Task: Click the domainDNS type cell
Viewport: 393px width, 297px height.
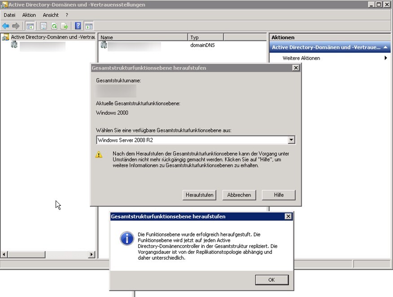Action: click(x=202, y=45)
